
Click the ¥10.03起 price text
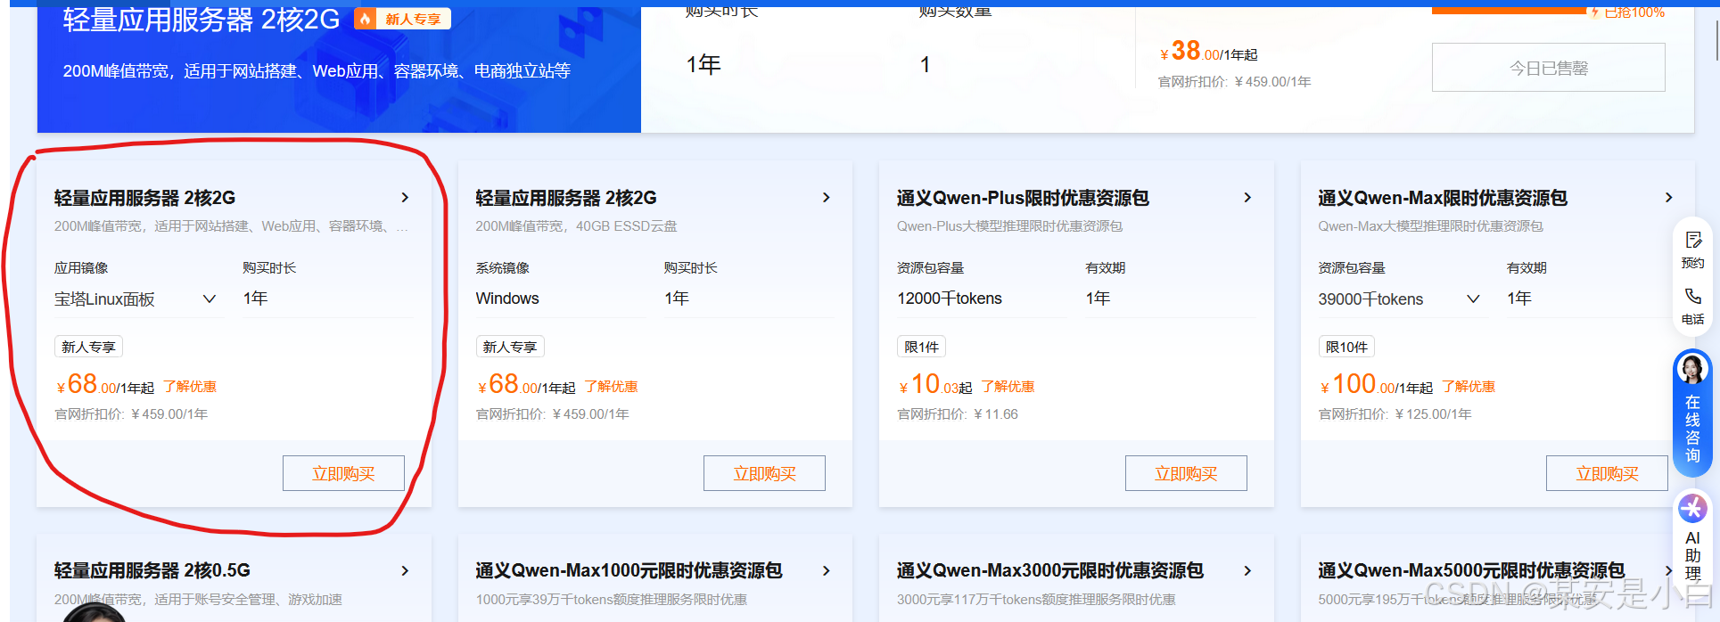point(935,385)
